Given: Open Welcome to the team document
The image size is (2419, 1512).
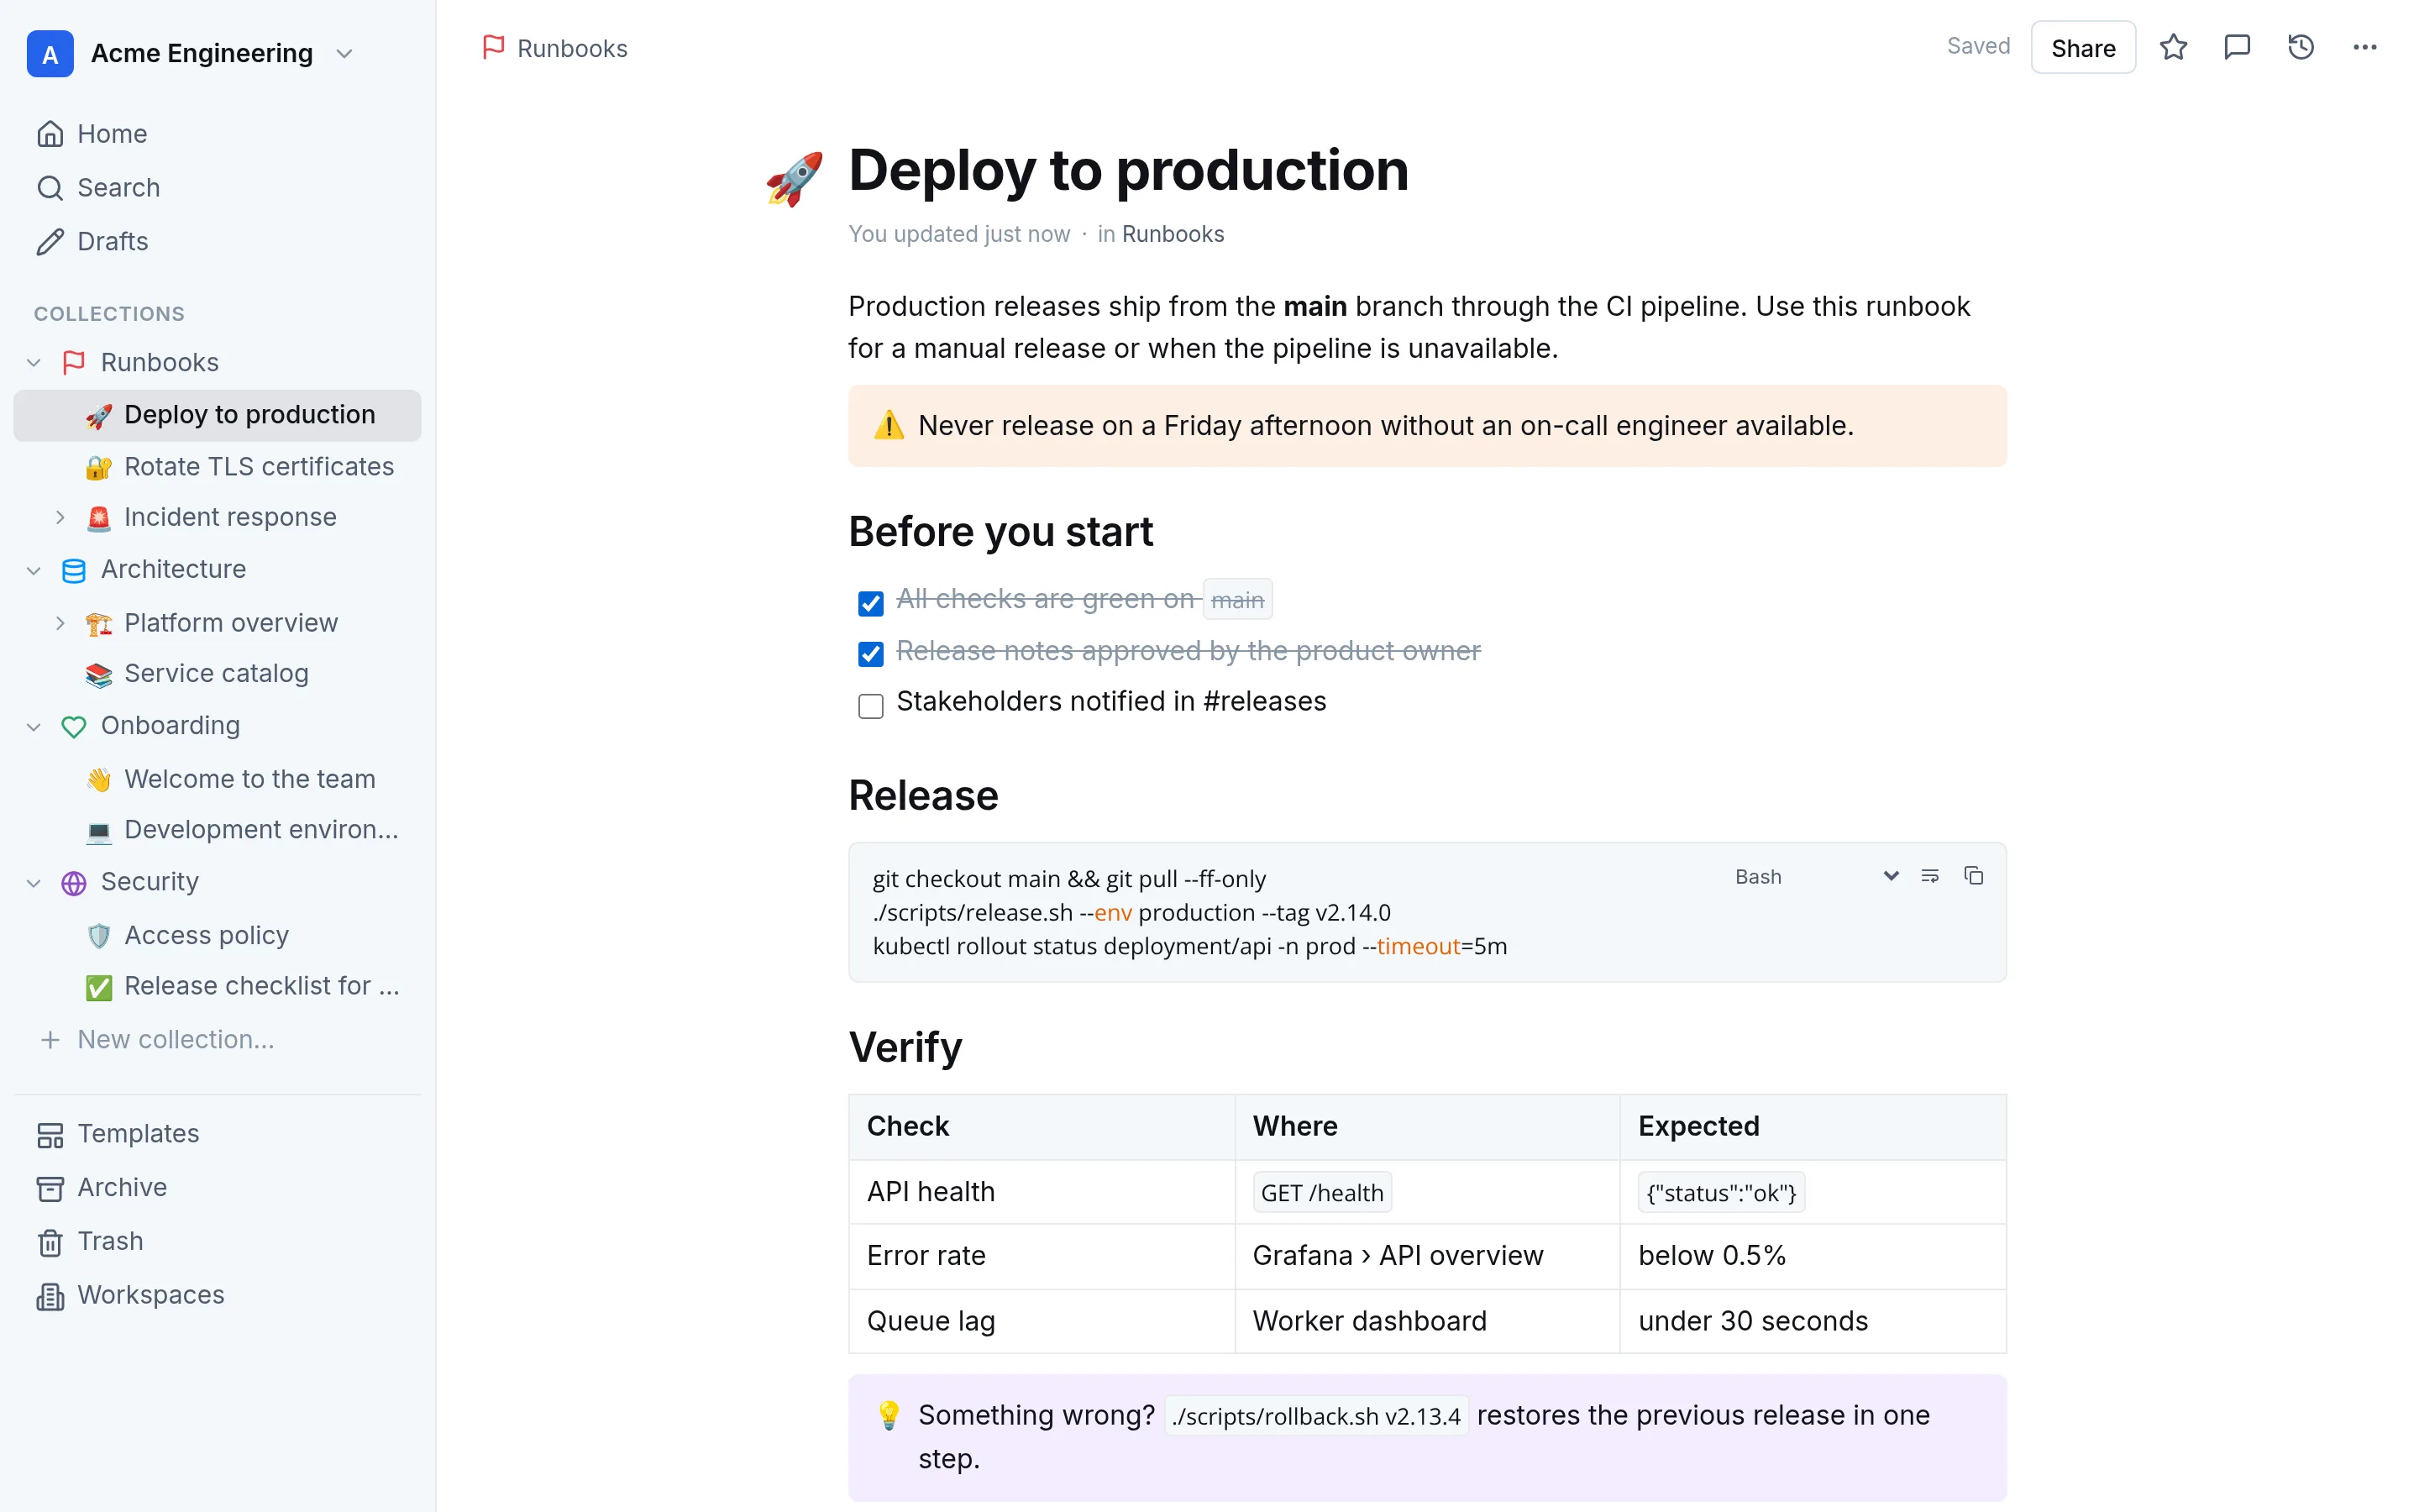Looking at the screenshot, I should pos(218,778).
